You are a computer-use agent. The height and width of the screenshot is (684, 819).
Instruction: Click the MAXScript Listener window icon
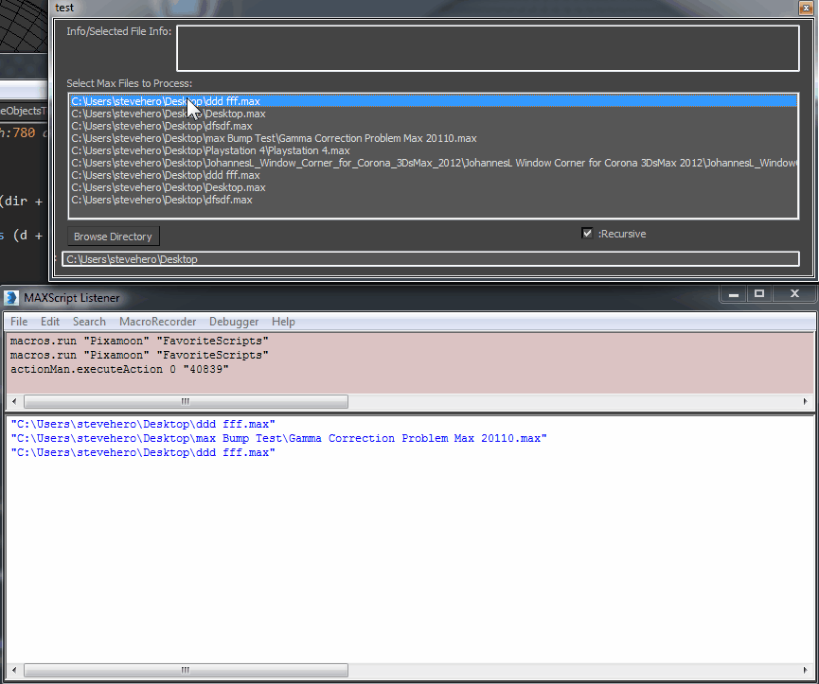point(12,297)
